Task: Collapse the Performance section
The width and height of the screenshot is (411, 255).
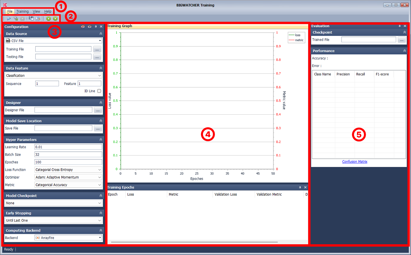Action: click(405, 51)
